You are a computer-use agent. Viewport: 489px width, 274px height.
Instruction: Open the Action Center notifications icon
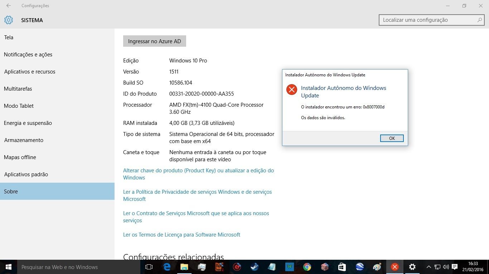click(x=455, y=267)
